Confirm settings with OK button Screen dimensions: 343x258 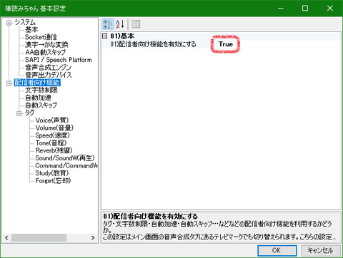277,250
